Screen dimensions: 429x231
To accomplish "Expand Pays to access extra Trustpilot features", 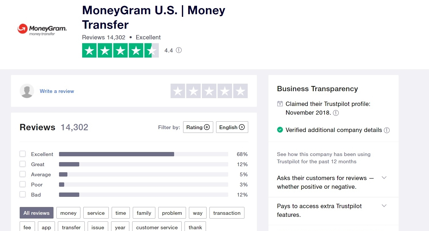I will tap(384, 206).
